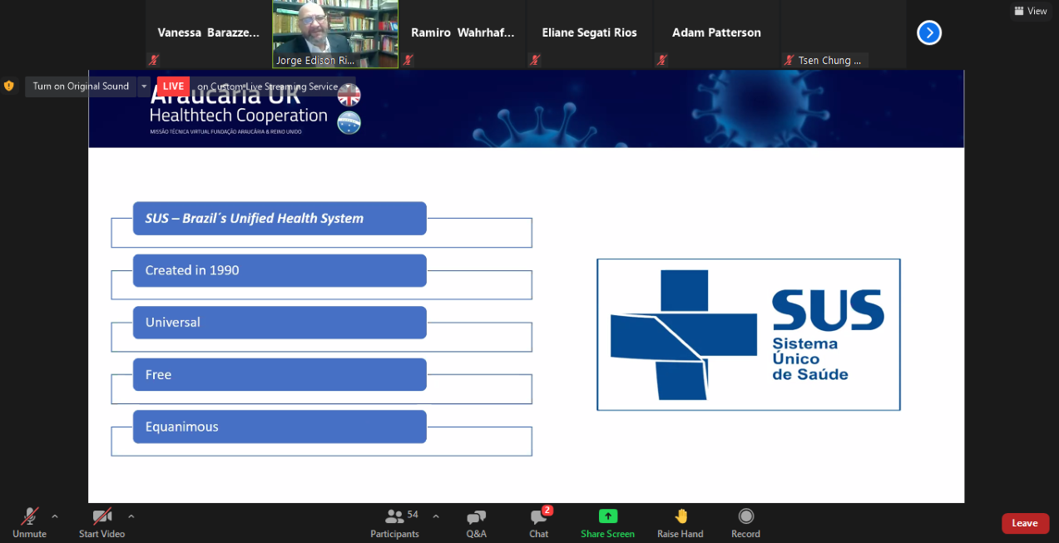Screen dimensions: 1059x543
Task: Click the green Share Screen icon
Action: pos(608,516)
